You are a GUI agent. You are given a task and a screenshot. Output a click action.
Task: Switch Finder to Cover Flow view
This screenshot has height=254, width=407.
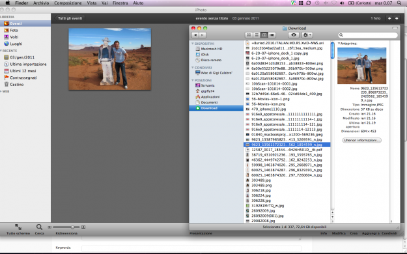(x=272, y=35)
